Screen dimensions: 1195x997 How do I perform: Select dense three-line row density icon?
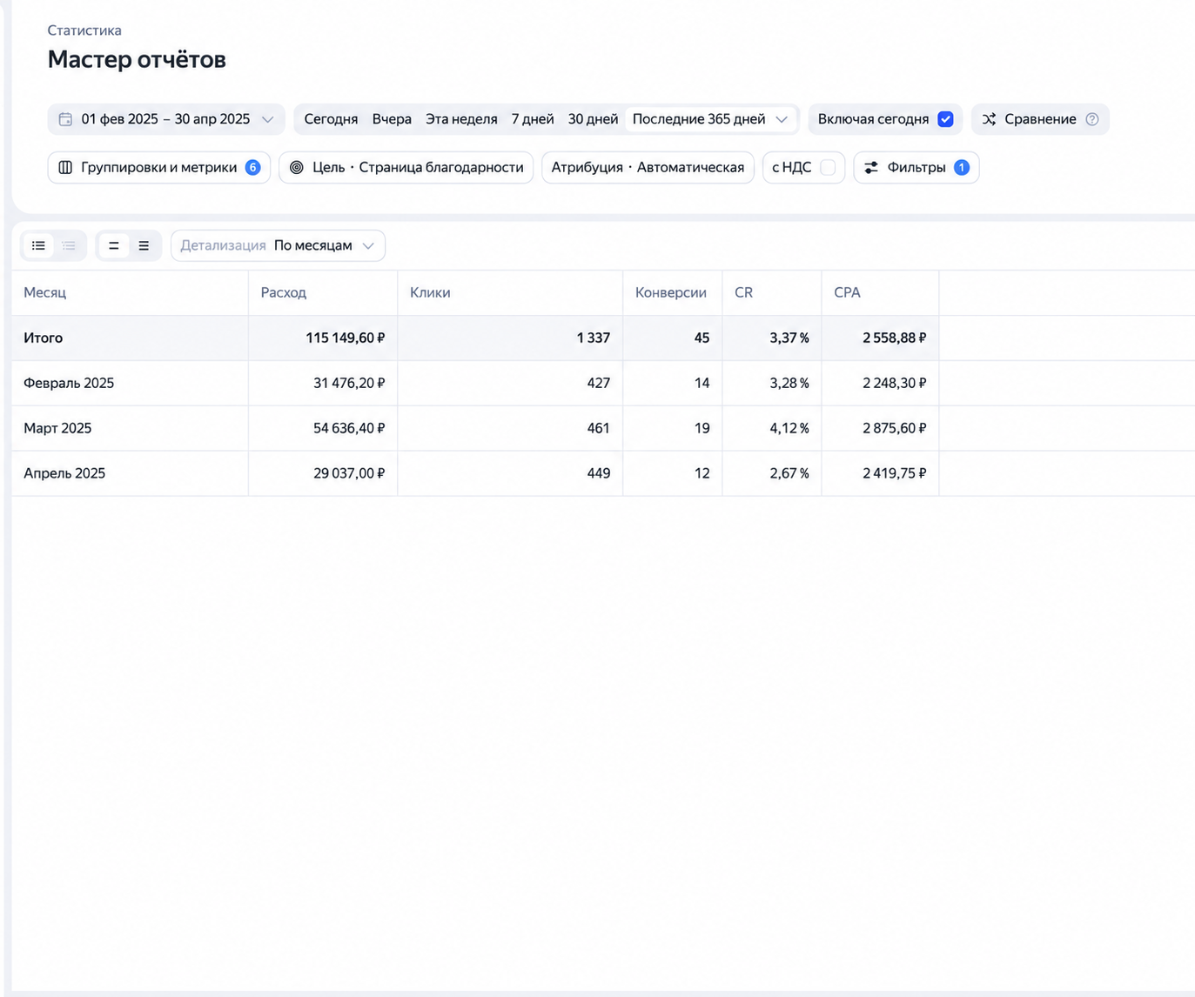[x=144, y=245]
